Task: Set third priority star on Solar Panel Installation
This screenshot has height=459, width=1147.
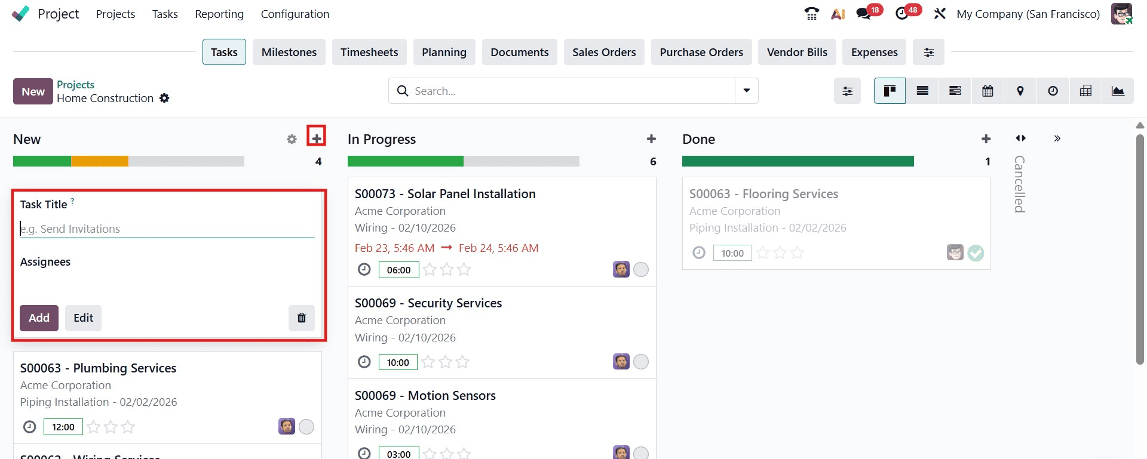Action: tap(464, 270)
